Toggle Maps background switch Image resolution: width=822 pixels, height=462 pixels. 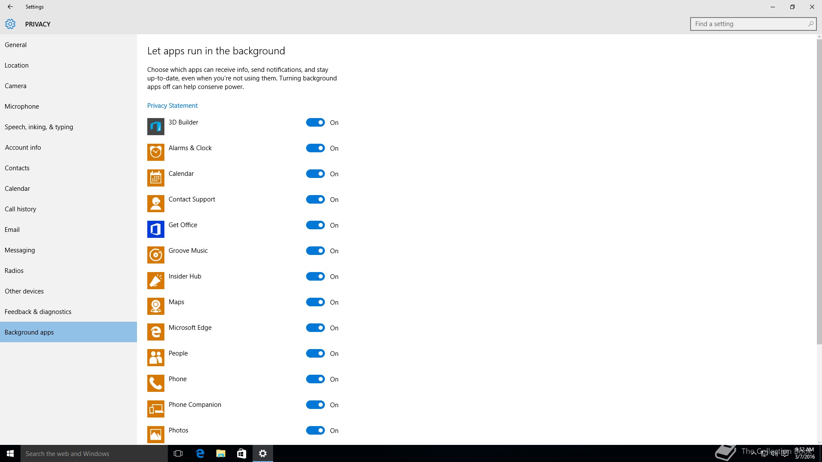click(316, 302)
